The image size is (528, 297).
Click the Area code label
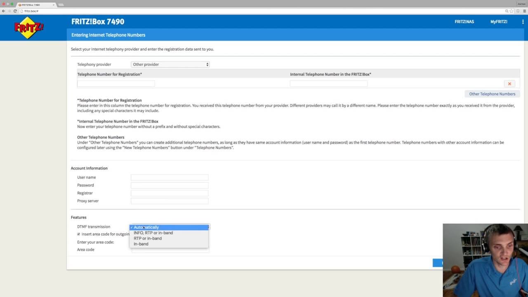pos(85,250)
